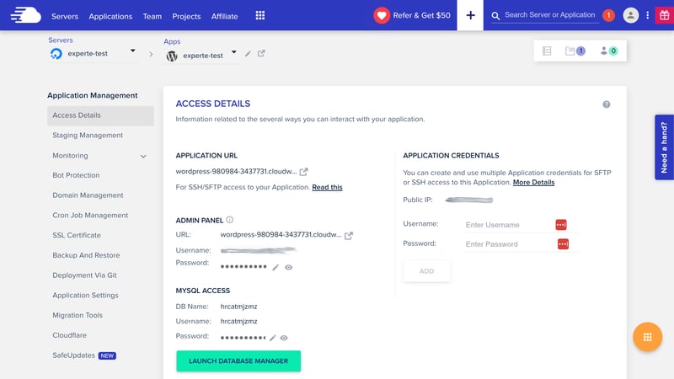Click the ADD credentials button
The width and height of the screenshot is (674, 379).
(x=427, y=271)
